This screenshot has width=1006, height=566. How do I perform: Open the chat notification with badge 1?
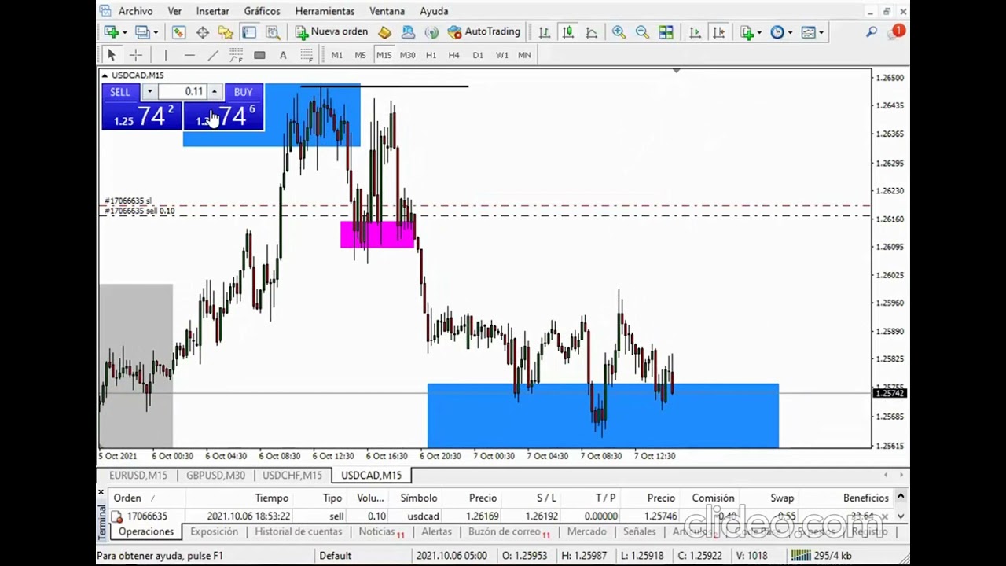[x=897, y=32]
